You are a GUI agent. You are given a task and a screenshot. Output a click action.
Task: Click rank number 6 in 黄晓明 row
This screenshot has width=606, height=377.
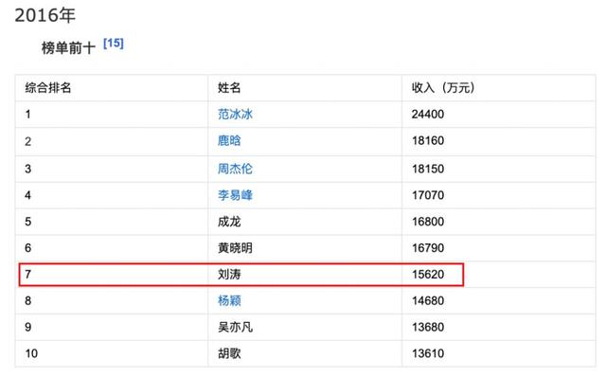(x=27, y=248)
